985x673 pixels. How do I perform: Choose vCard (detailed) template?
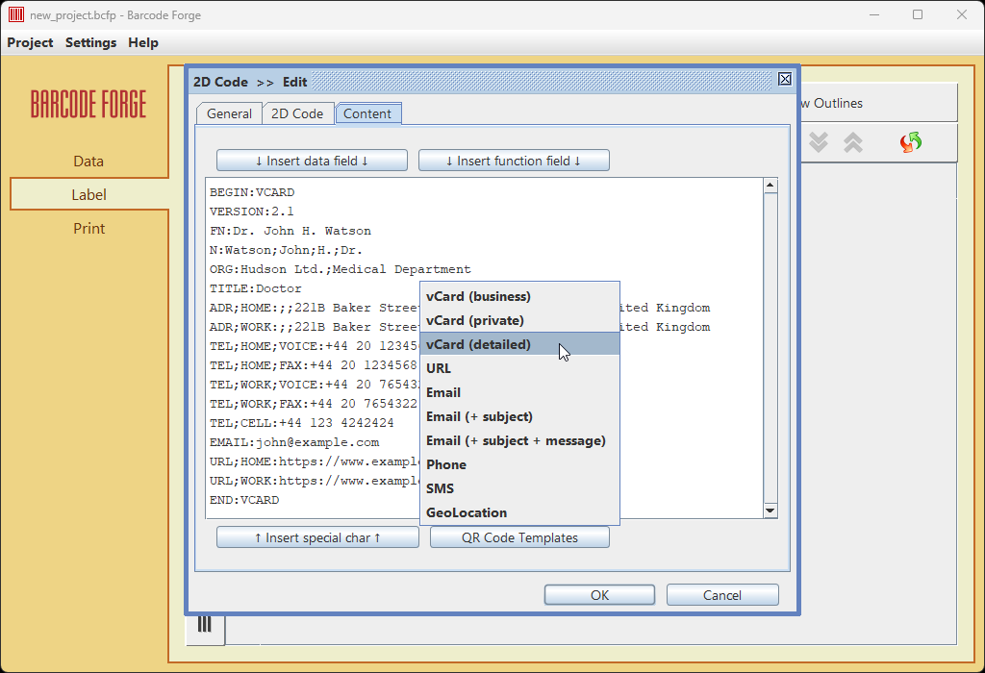tap(519, 344)
